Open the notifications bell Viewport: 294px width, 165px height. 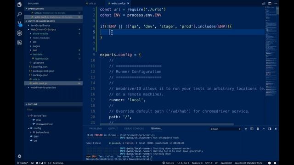coord(275,163)
